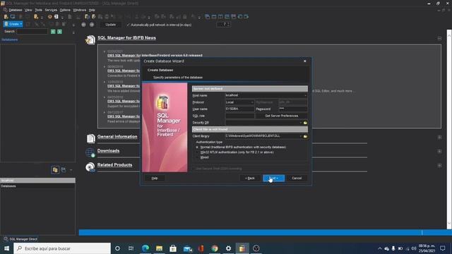Click the SQL Manager Direct window tab
Image resolution: width=452 pixels, height=254 pixels.
20,239
